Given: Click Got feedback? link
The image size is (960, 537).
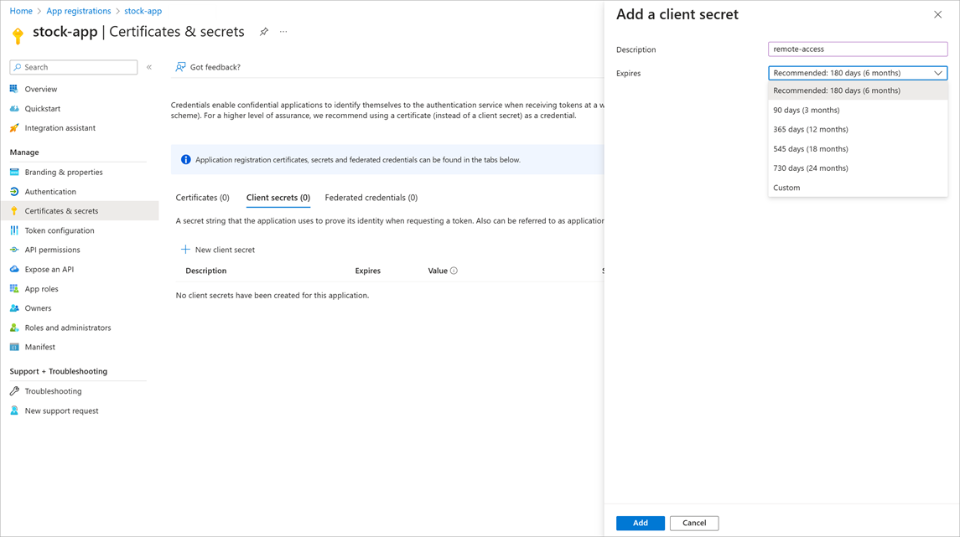Looking at the screenshot, I should 208,67.
